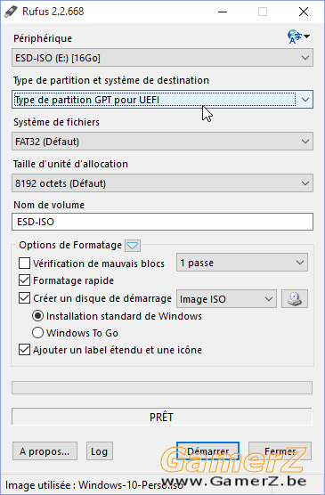Open the Système de fichiers FAT32 dropdown
This screenshot has width=325, height=495.
tap(162, 142)
